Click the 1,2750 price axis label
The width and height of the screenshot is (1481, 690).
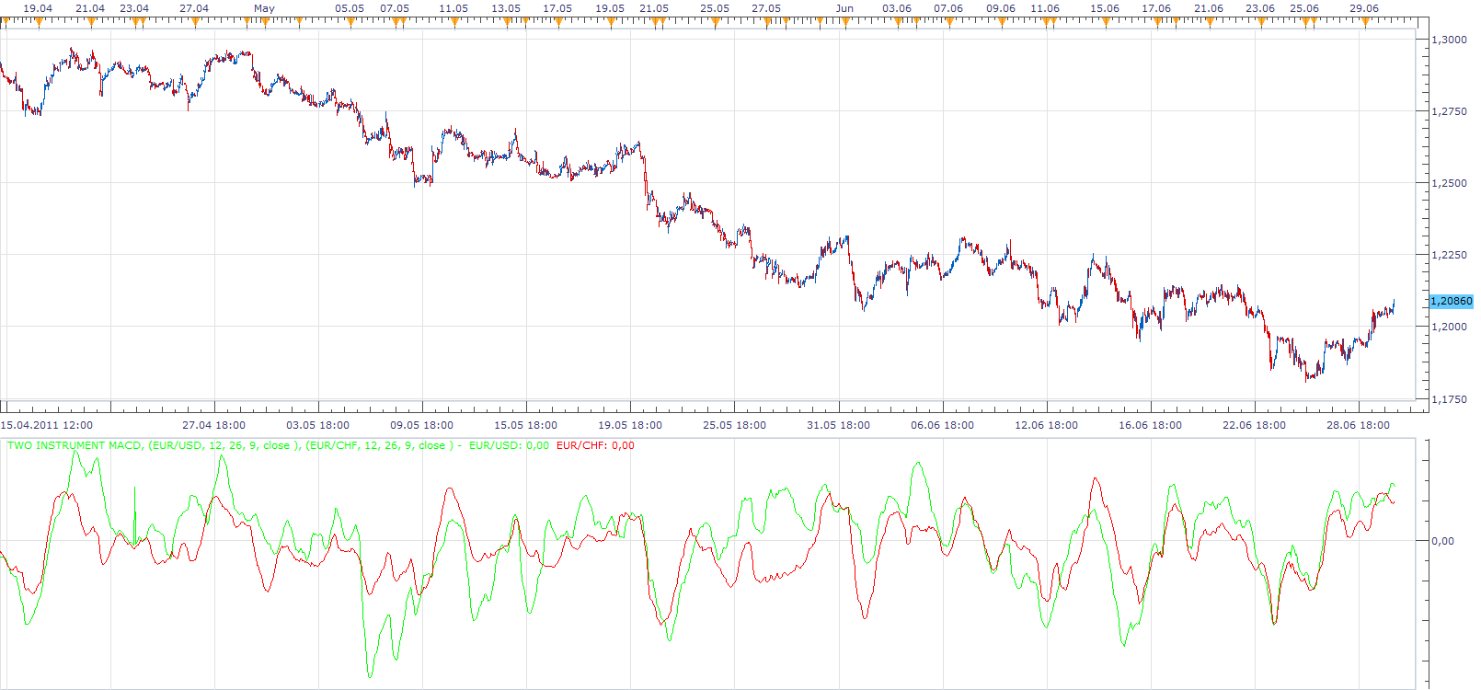(1450, 111)
